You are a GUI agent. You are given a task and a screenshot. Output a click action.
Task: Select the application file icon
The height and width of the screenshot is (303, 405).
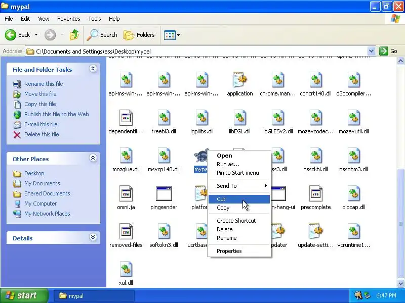point(240,80)
